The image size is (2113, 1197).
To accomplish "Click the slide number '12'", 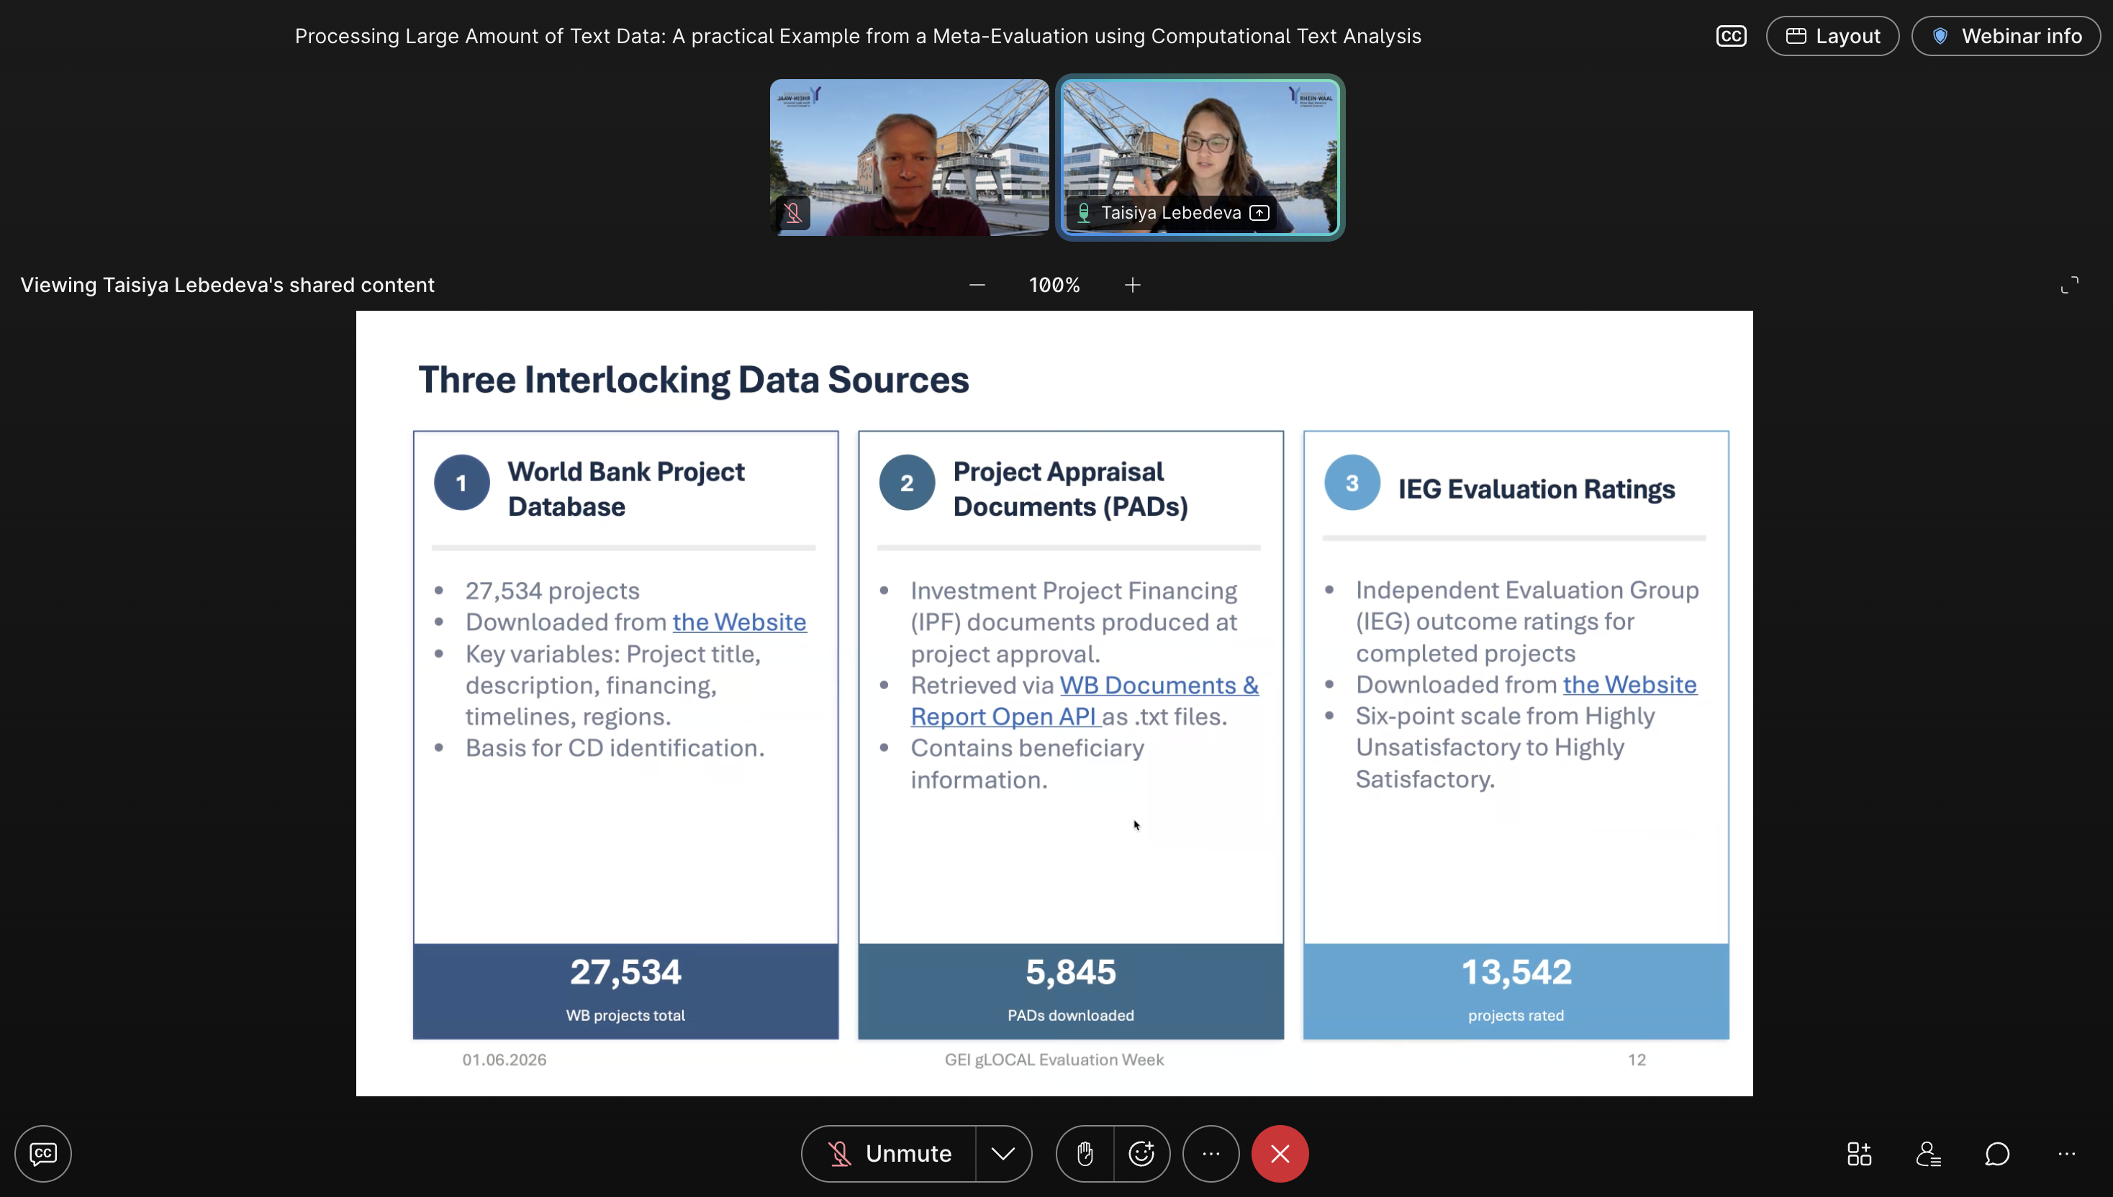I will (1636, 1060).
